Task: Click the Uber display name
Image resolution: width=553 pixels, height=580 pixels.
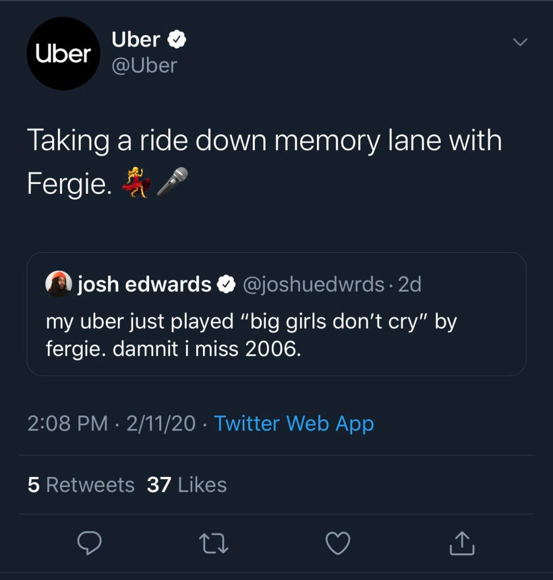Action: 136,40
